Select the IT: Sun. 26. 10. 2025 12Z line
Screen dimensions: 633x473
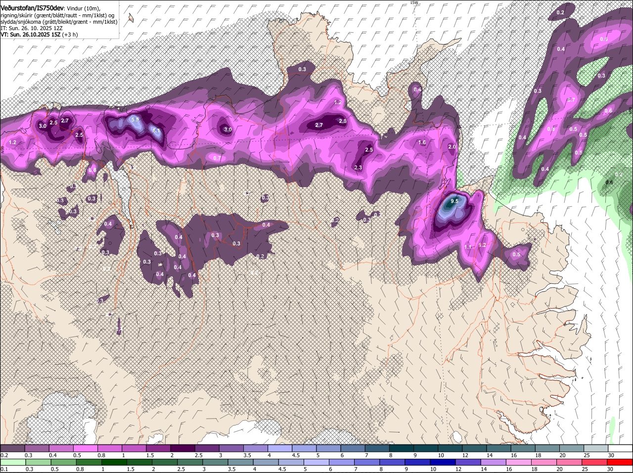32,28
